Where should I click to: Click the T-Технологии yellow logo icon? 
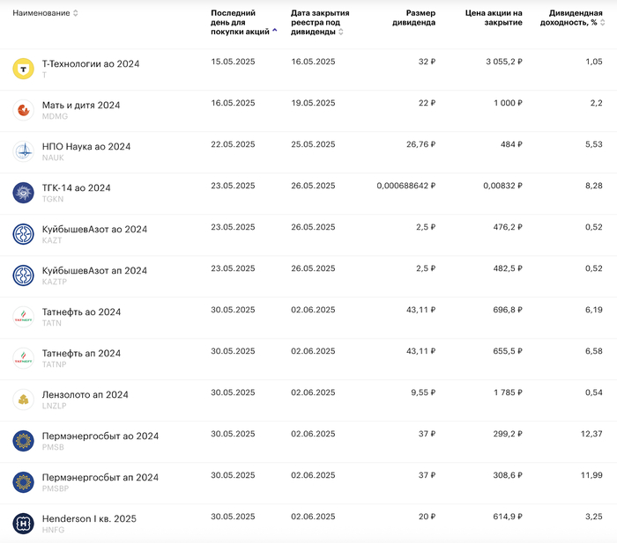(x=23, y=69)
